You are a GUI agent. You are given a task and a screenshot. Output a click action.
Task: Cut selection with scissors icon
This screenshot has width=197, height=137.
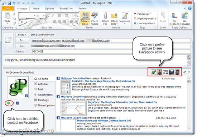point(14,14)
